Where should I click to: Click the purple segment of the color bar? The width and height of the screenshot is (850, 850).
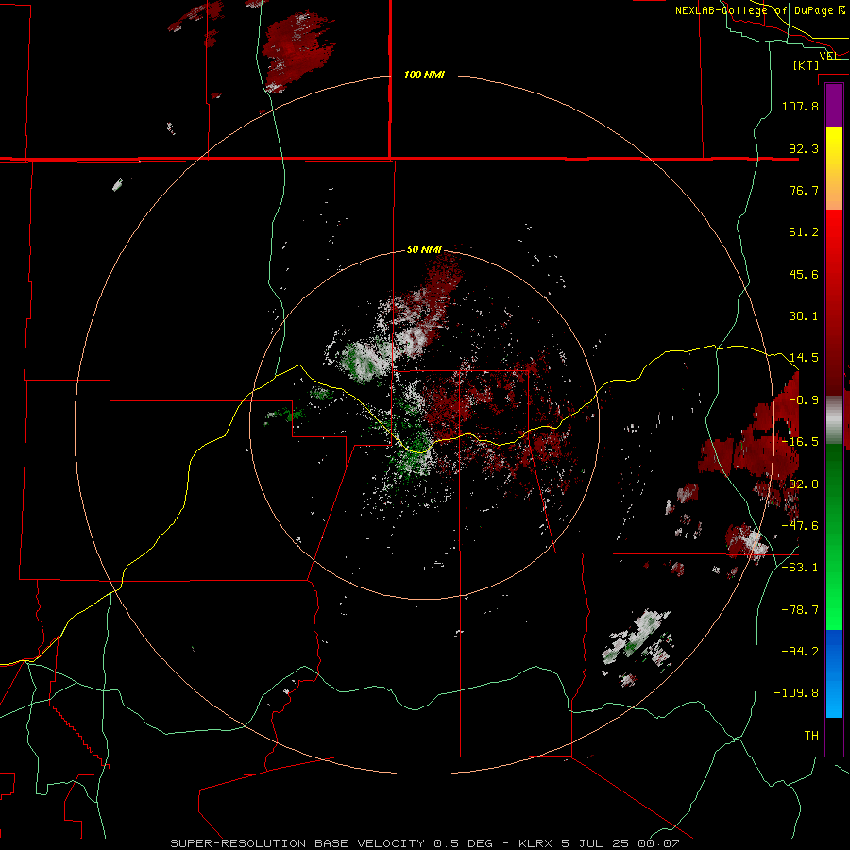(834, 106)
